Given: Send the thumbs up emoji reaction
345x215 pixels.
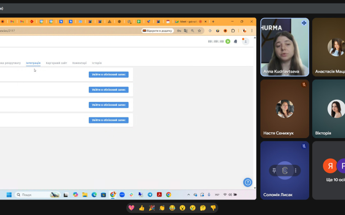Looking at the screenshot, I should point(141,208).
